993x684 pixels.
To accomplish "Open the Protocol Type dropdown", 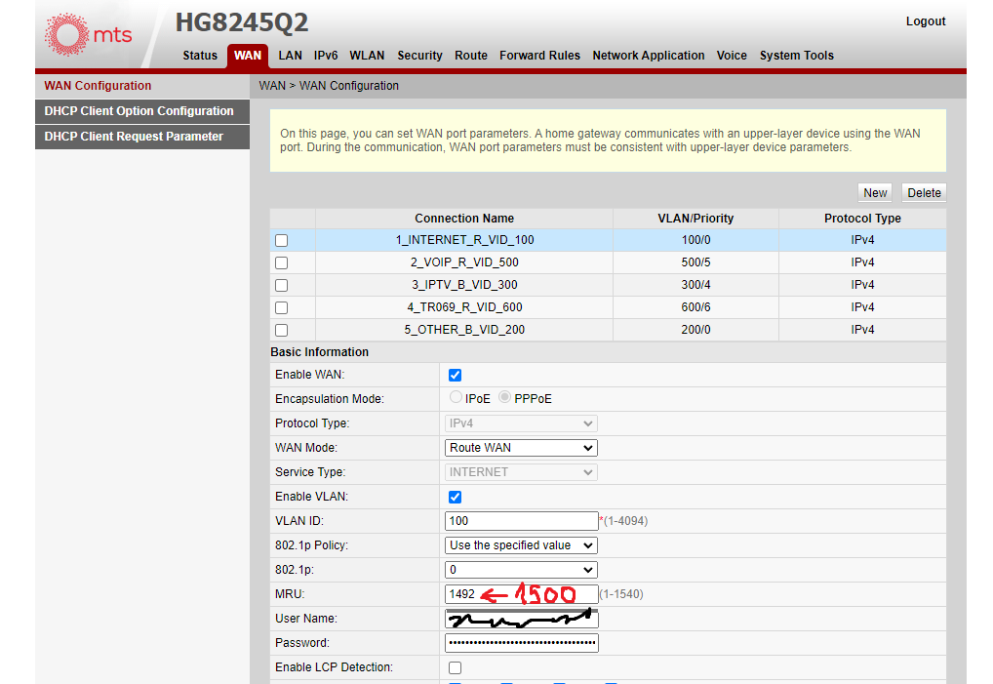I will point(521,423).
